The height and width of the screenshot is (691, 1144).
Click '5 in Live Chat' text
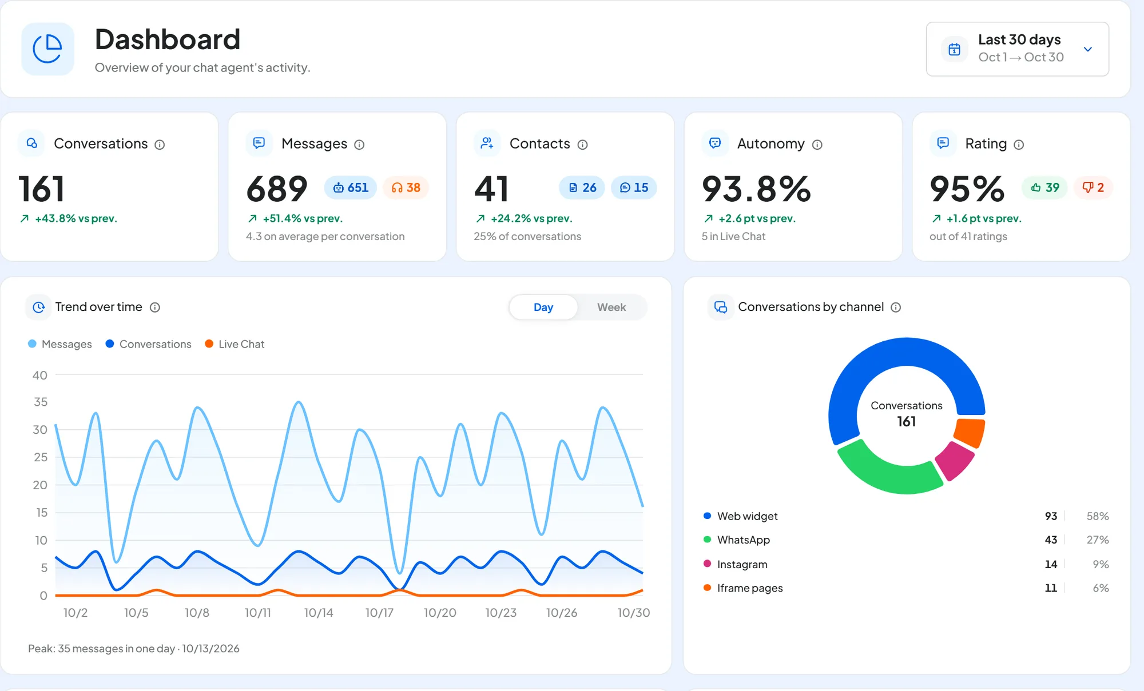733,237
